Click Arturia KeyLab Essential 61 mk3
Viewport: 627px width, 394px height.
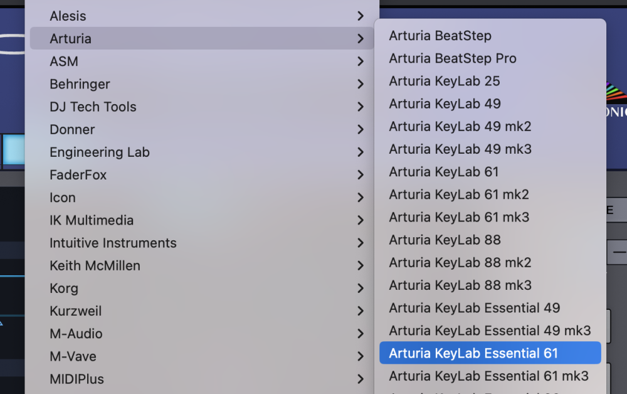[488, 376]
